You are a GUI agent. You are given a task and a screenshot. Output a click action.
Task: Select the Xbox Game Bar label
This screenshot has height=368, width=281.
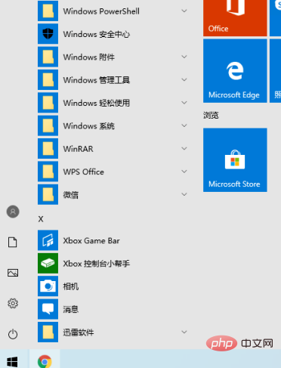(x=91, y=240)
